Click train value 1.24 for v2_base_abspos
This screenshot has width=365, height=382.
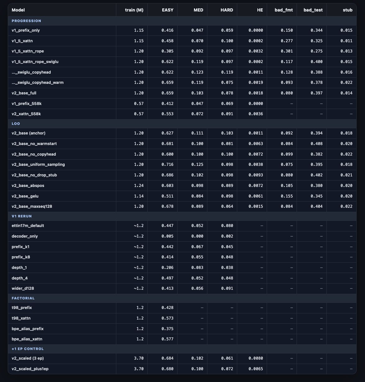(x=139, y=186)
